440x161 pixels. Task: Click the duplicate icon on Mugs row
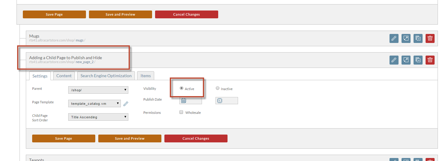pyautogui.click(x=418, y=38)
